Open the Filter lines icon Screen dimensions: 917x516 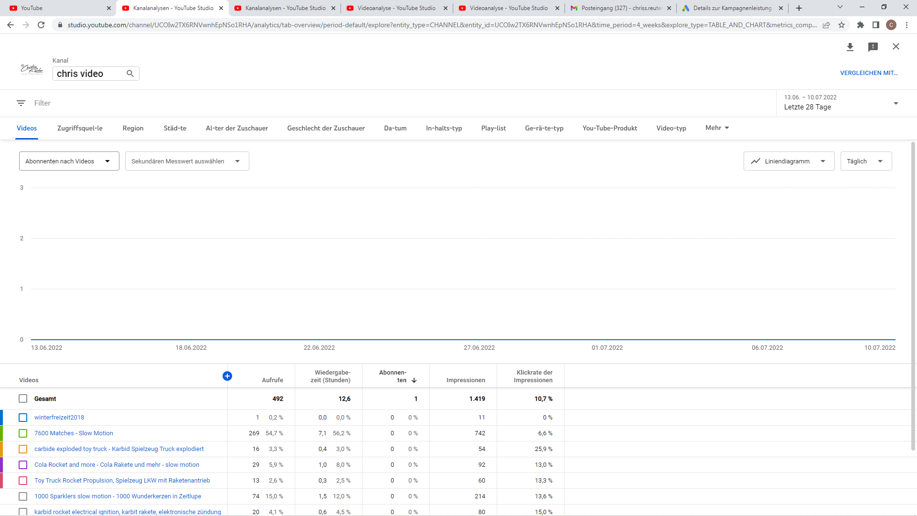pos(21,103)
